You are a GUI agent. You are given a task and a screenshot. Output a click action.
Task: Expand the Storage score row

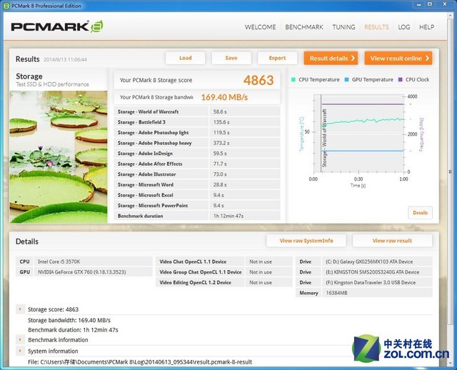[20, 309]
